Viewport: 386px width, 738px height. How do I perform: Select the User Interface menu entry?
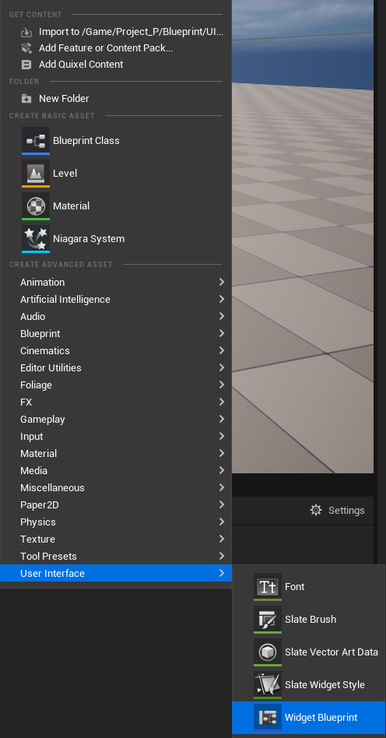coord(116,573)
